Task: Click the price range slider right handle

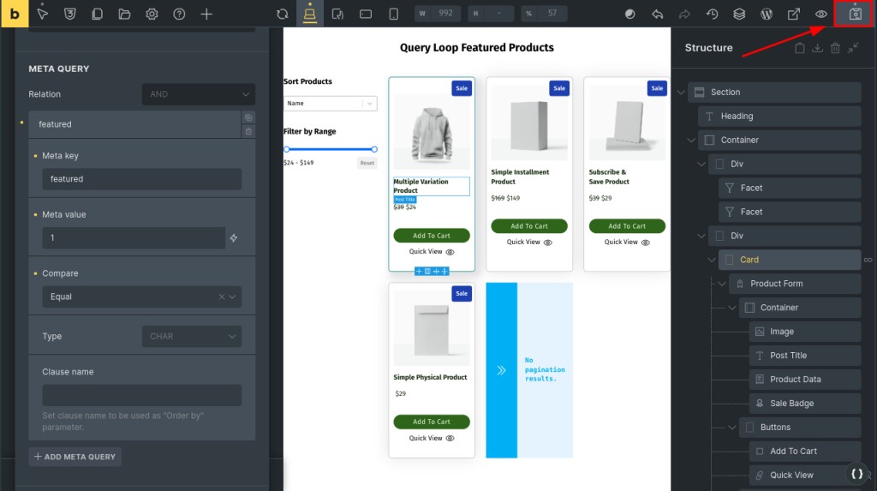Action: [x=374, y=149]
